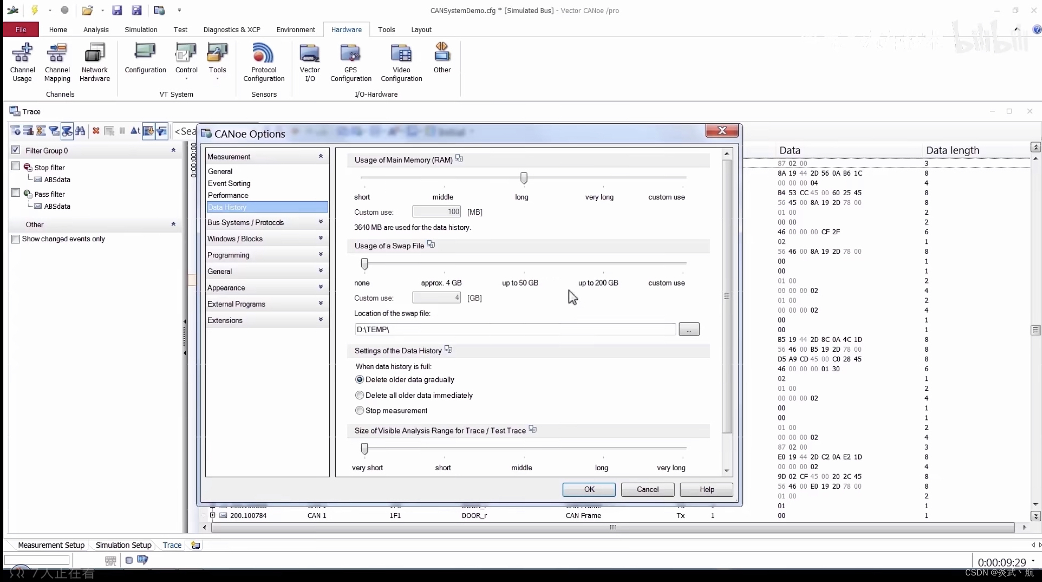Open Vector I/O configuration
Viewport: 1042px width, 582px height.
click(x=309, y=60)
